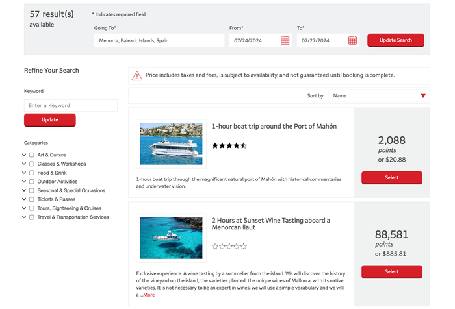Open the Sort by Name dropdown
455x309 pixels.
[x=379, y=95]
